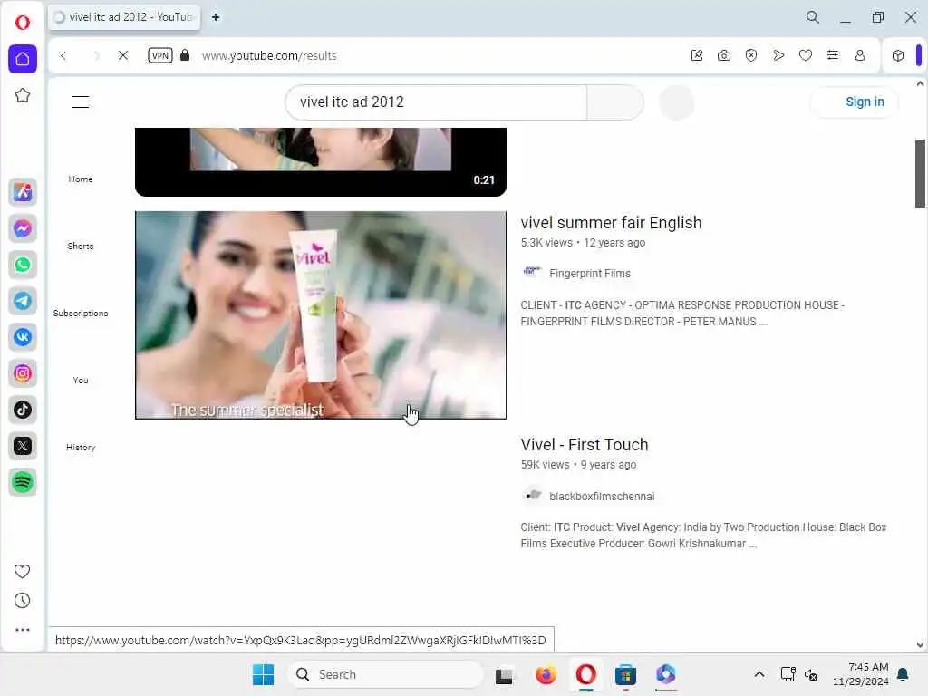The height and width of the screenshot is (696, 928).
Task: Click the YouTube search submit button
Action: click(615, 101)
